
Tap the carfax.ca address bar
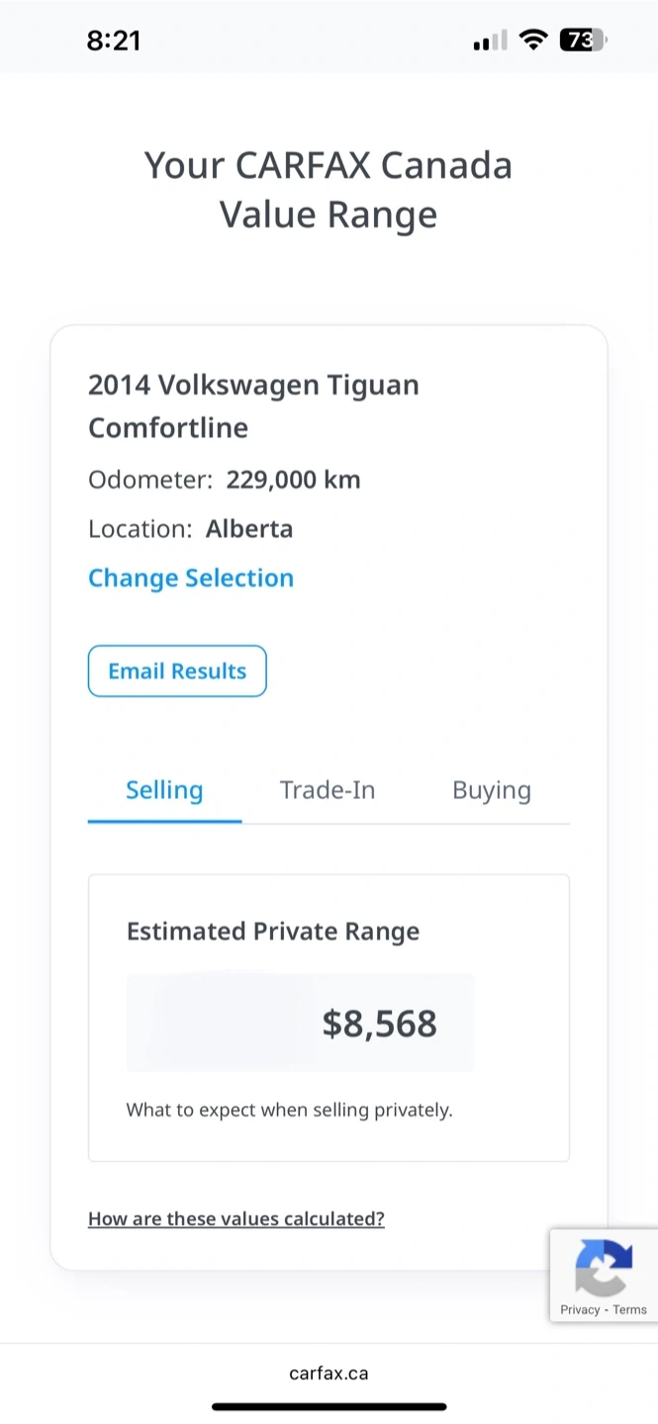[329, 1374]
